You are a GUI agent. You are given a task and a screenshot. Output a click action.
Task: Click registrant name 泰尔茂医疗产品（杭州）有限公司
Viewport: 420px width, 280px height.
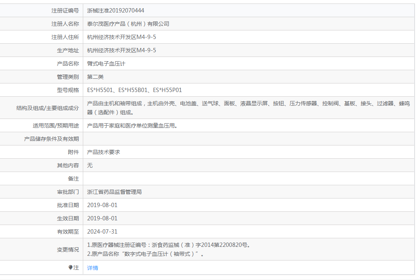coord(128,24)
